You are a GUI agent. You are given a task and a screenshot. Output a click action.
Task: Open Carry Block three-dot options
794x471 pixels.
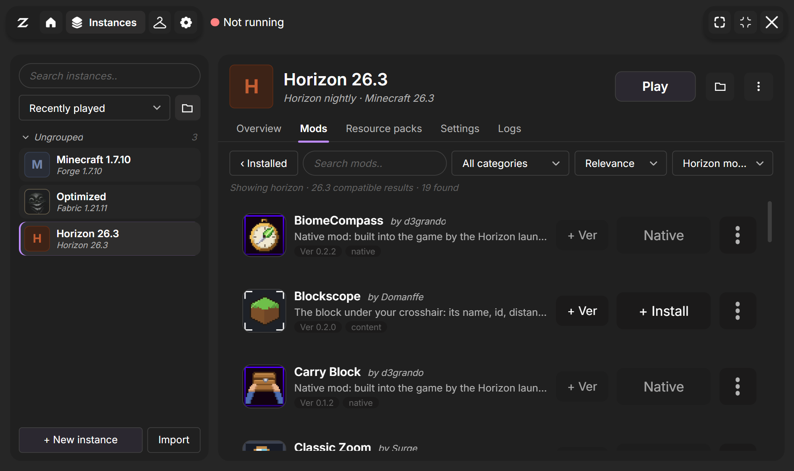(738, 386)
